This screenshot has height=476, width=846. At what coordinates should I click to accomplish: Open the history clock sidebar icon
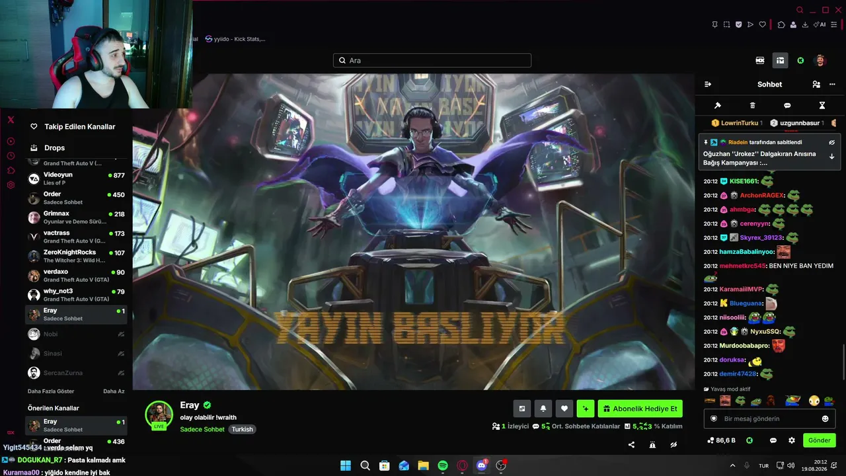[11, 156]
